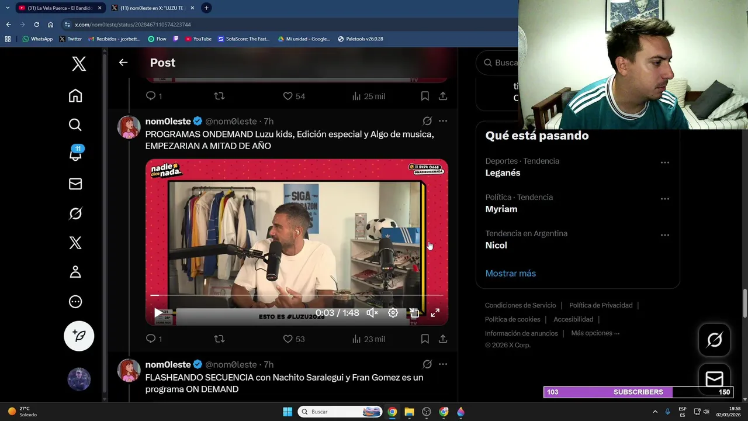The height and width of the screenshot is (421, 748).
Task: Open Premium X icon in sidebar
Action: tap(75, 243)
